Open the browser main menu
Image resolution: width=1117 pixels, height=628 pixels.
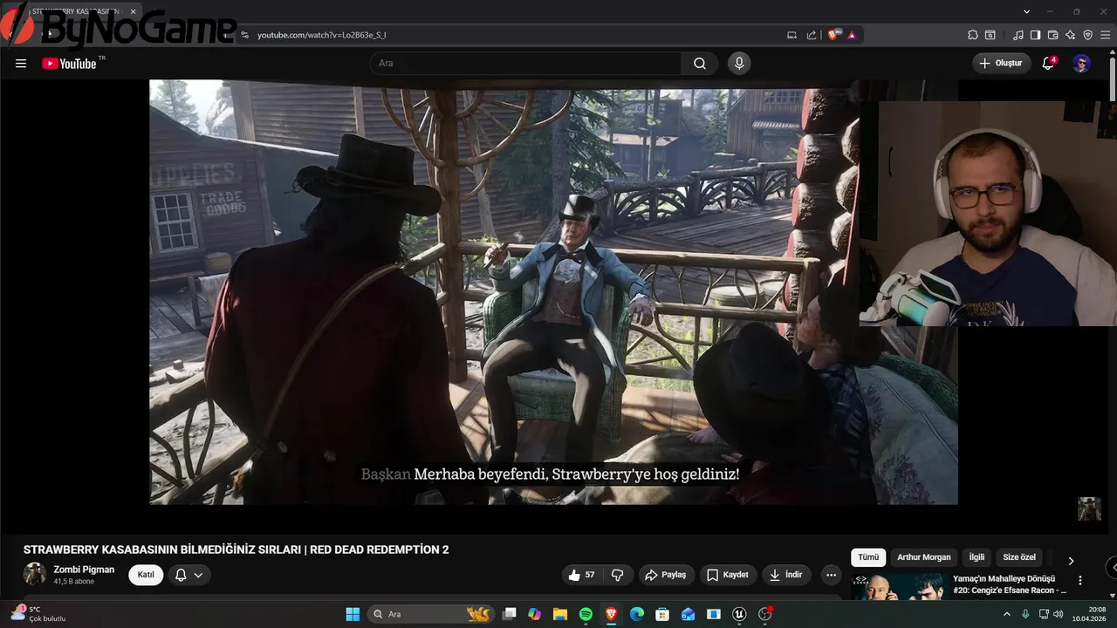coord(1105,35)
